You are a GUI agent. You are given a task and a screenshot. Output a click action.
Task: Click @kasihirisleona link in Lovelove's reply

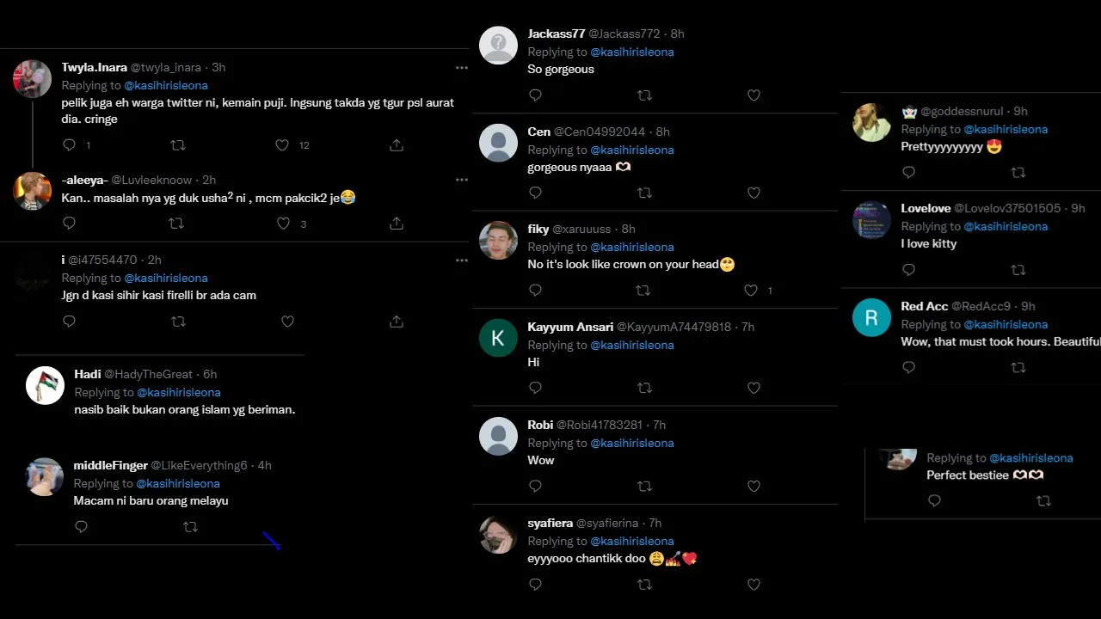click(x=1006, y=226)
